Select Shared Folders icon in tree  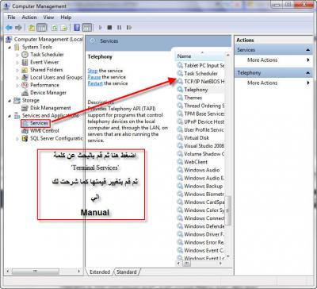coord(25,70)
